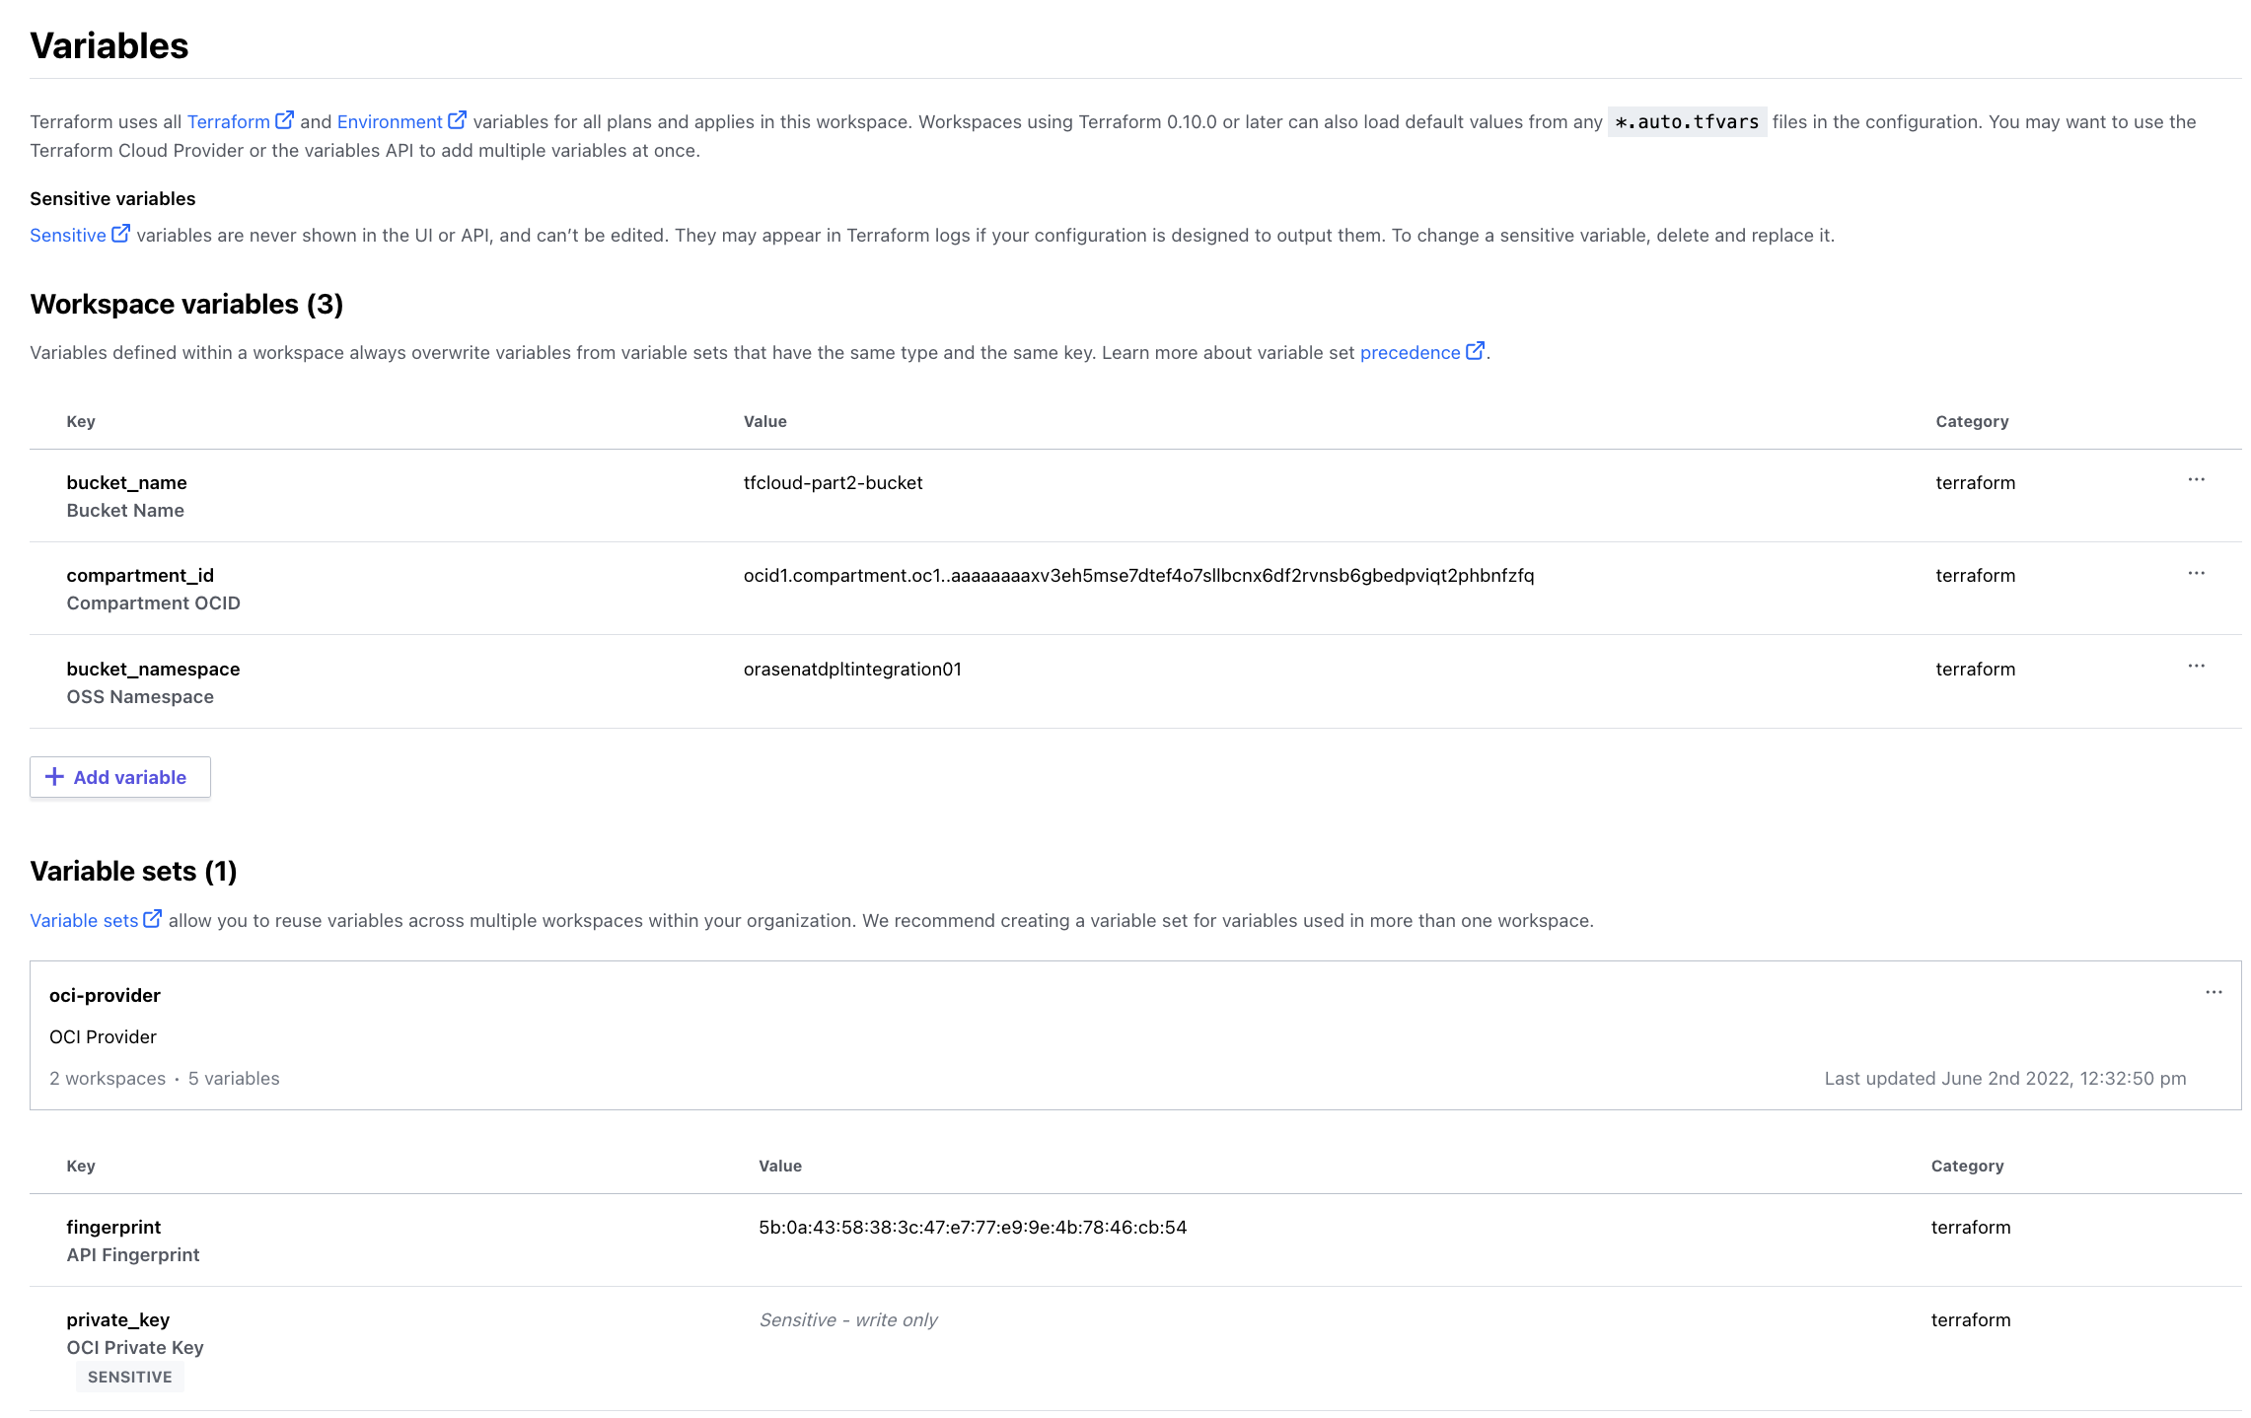Viewport: 2251px width, 1418px height.
Task: Open the precedence documentation link
Action: [1409, 352]
